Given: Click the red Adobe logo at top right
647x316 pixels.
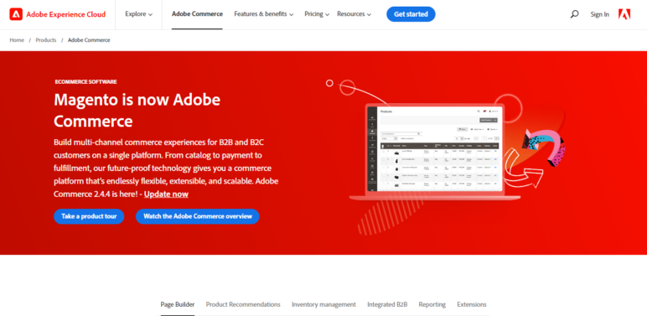Looking at the screenshot, I should pos(624,14).
